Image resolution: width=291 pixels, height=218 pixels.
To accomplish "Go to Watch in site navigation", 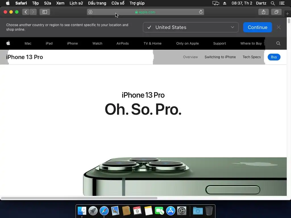I will tap(97, 43).
